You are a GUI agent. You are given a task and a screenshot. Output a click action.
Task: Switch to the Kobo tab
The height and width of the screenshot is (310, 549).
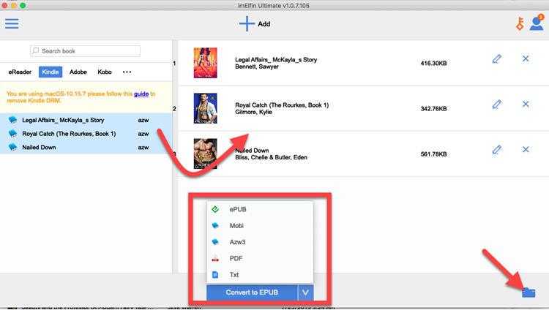tap(105, 72)
